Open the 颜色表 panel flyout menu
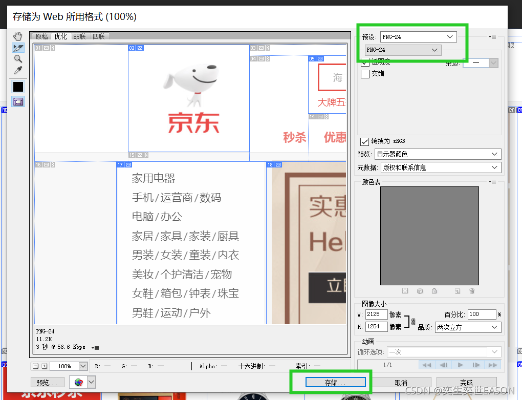522x400 pixels. coord(492,181)
